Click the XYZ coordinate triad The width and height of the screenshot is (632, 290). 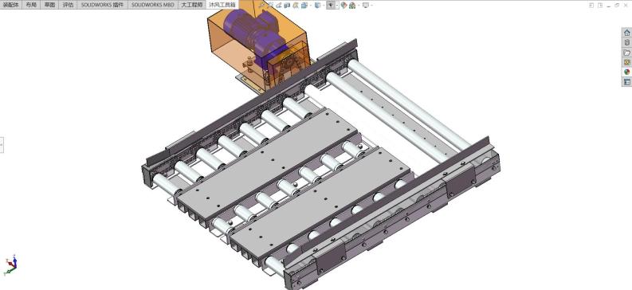(11, 265)
